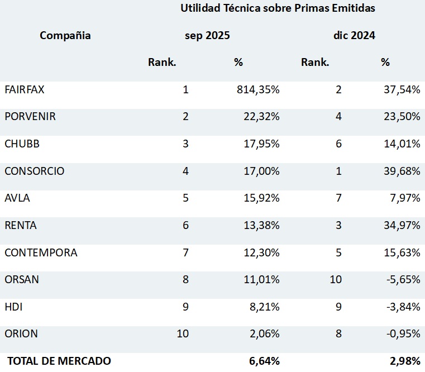
Task: Select PORVENIR's 23,50% dic 2024 value
Action: tap(401, 117)
